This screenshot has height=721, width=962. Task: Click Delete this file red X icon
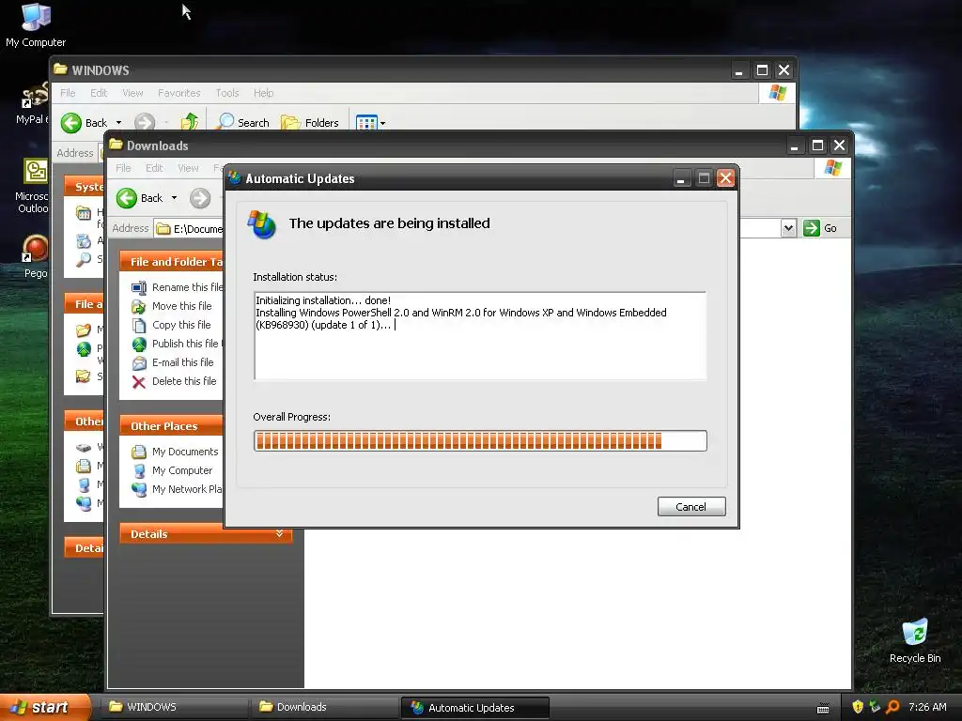[x=139, y=382]
